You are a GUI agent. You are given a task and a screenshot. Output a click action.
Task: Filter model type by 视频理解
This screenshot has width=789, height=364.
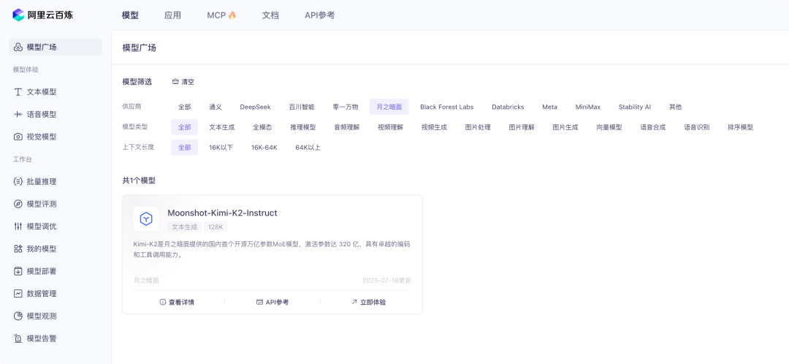390,127
